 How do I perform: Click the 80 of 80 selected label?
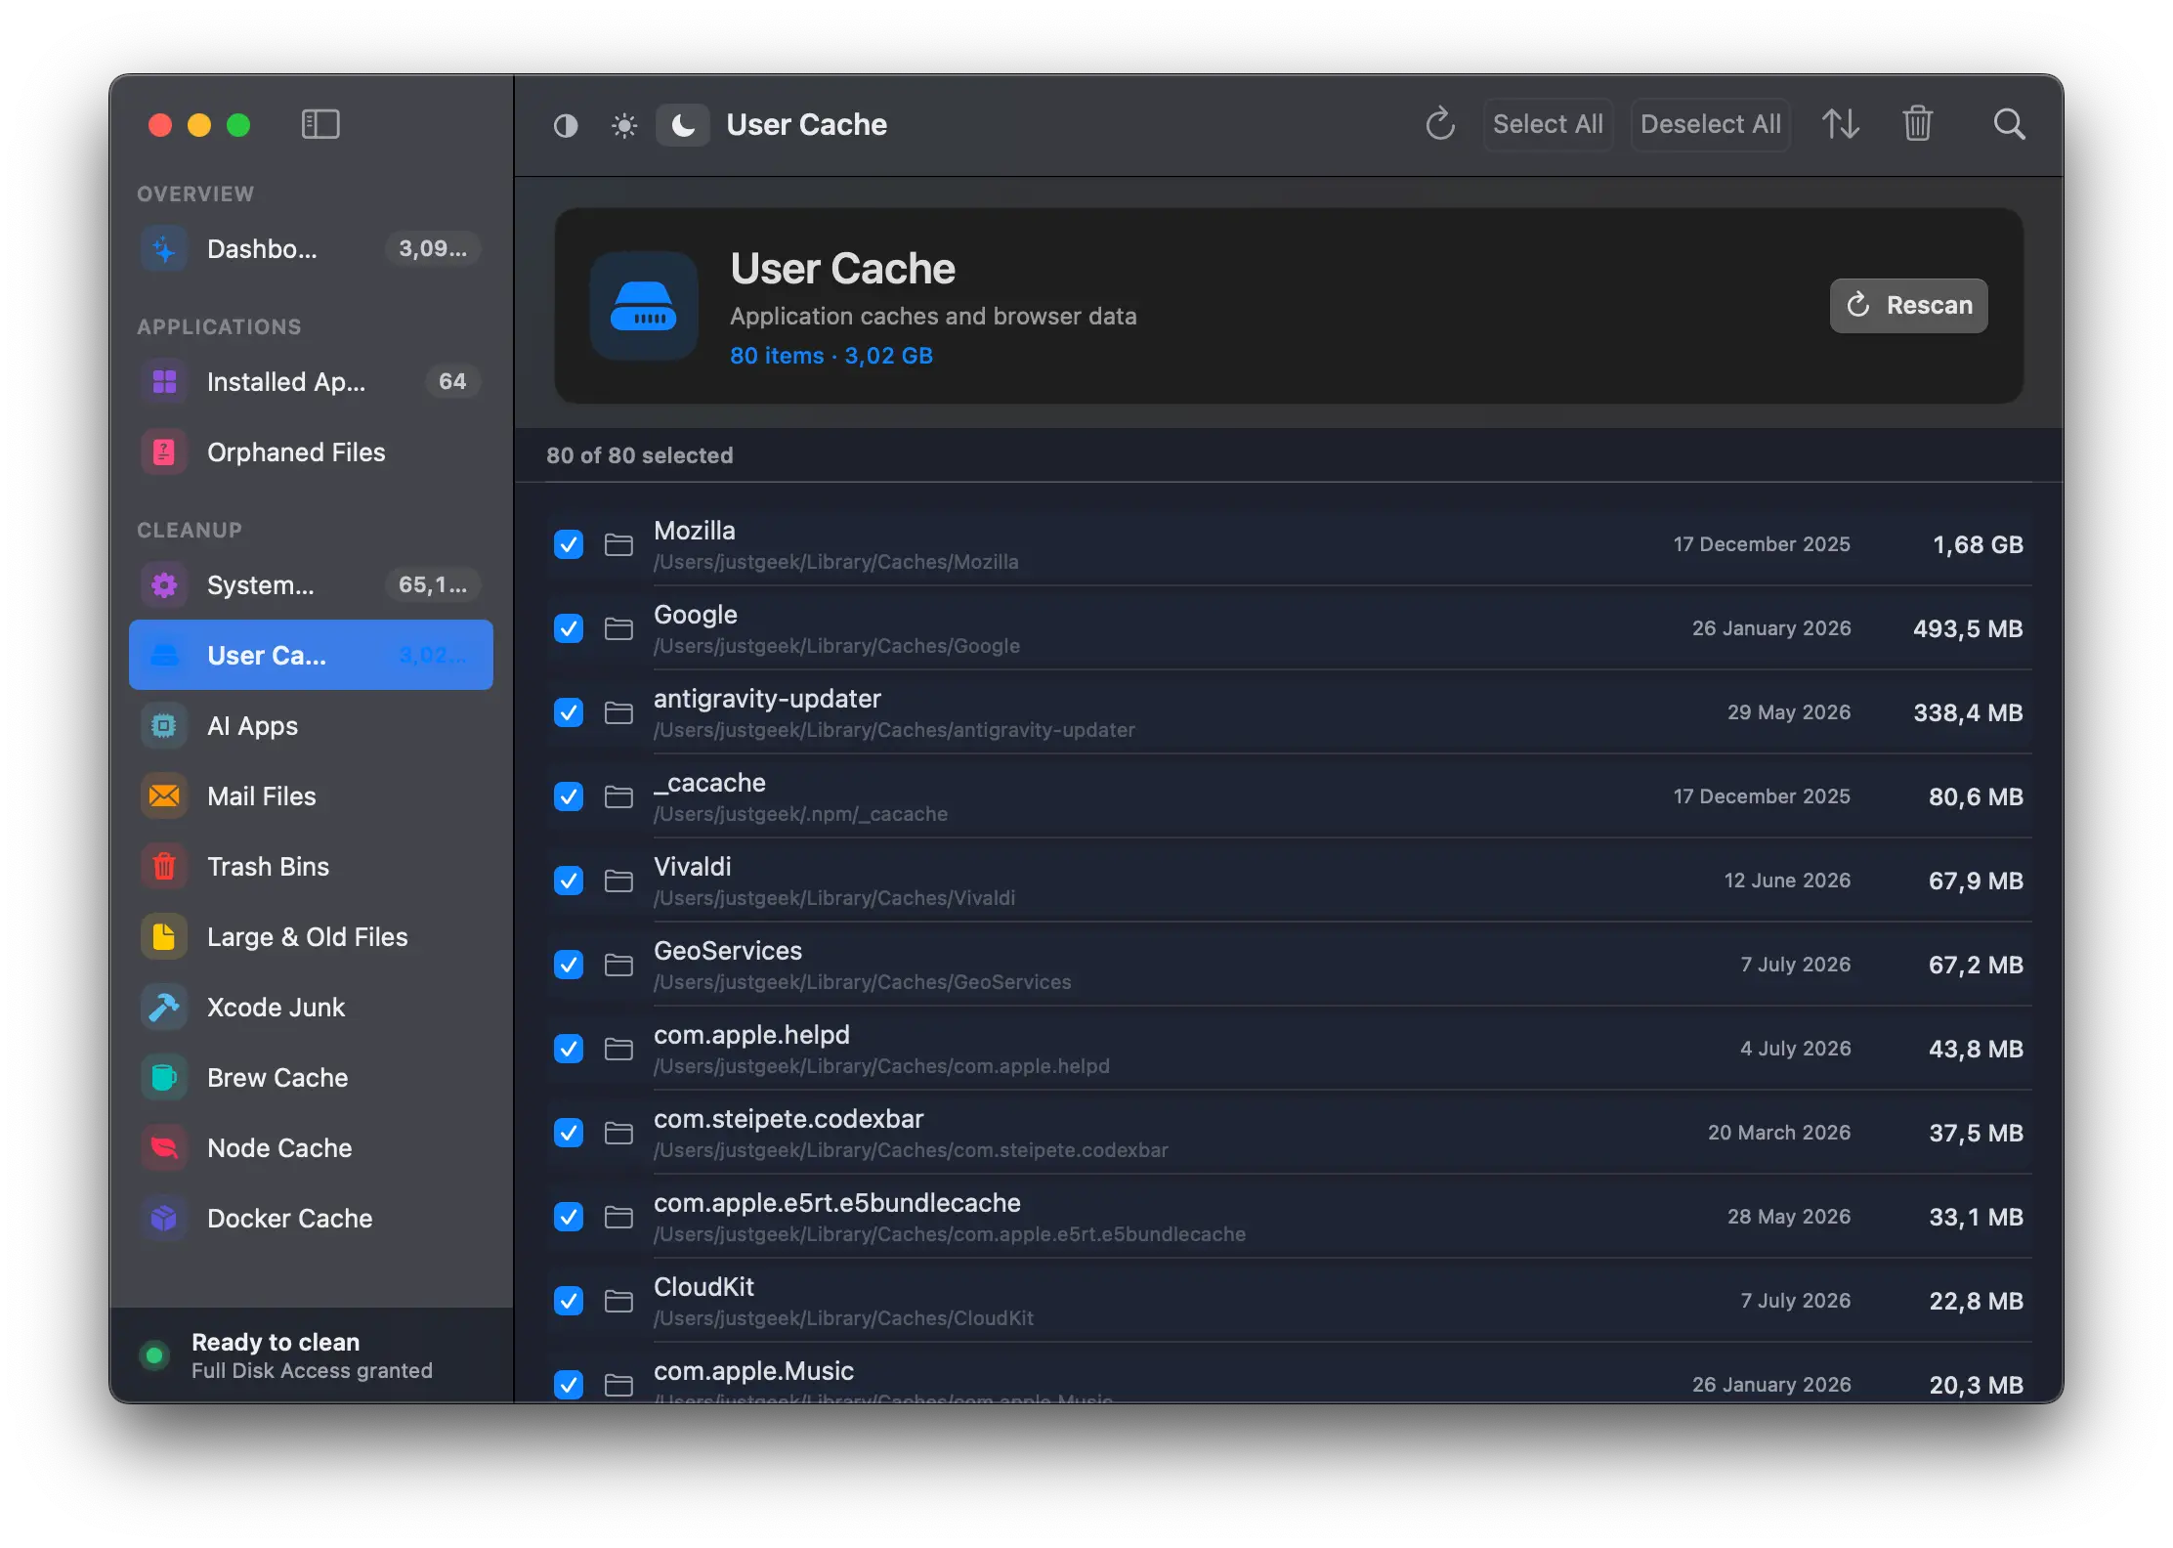[640, 455]
